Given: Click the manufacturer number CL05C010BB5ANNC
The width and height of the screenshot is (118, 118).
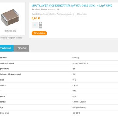Looking at the screenshot, I should pos(80,63).
